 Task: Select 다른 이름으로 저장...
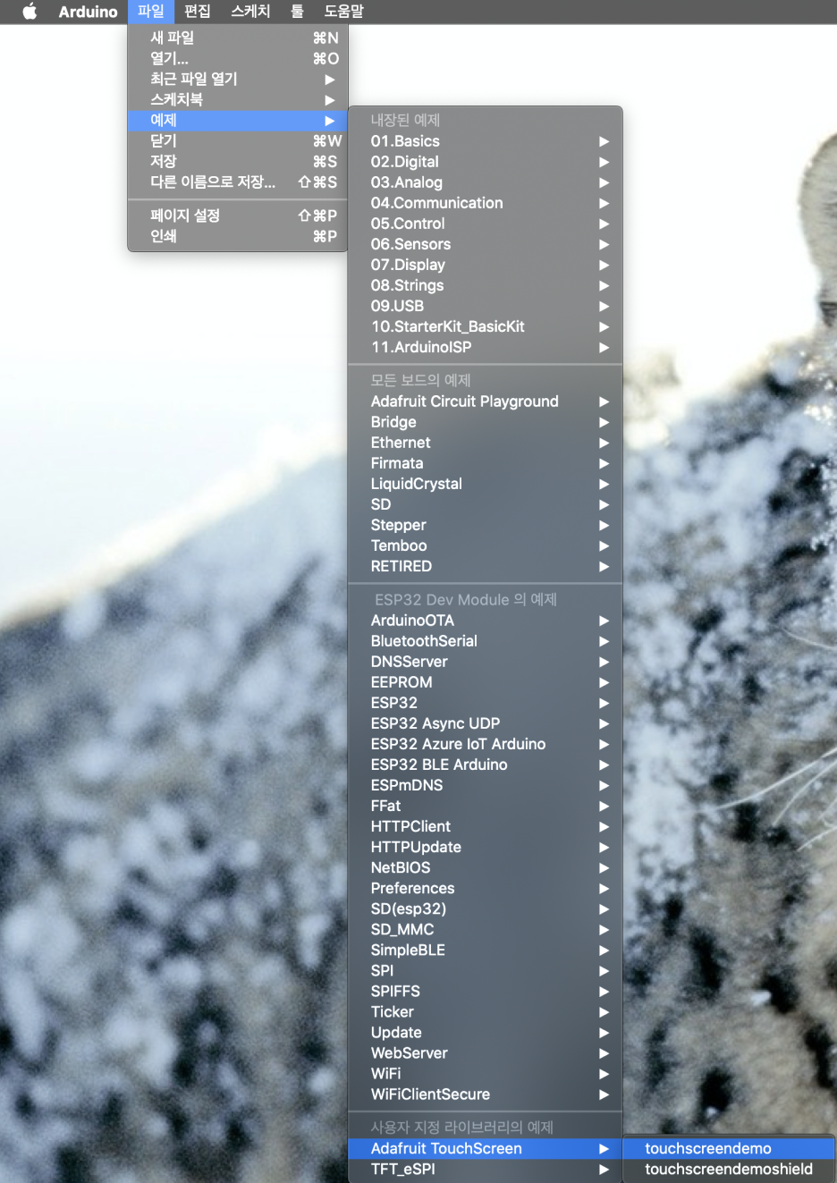tap(238, 182)
